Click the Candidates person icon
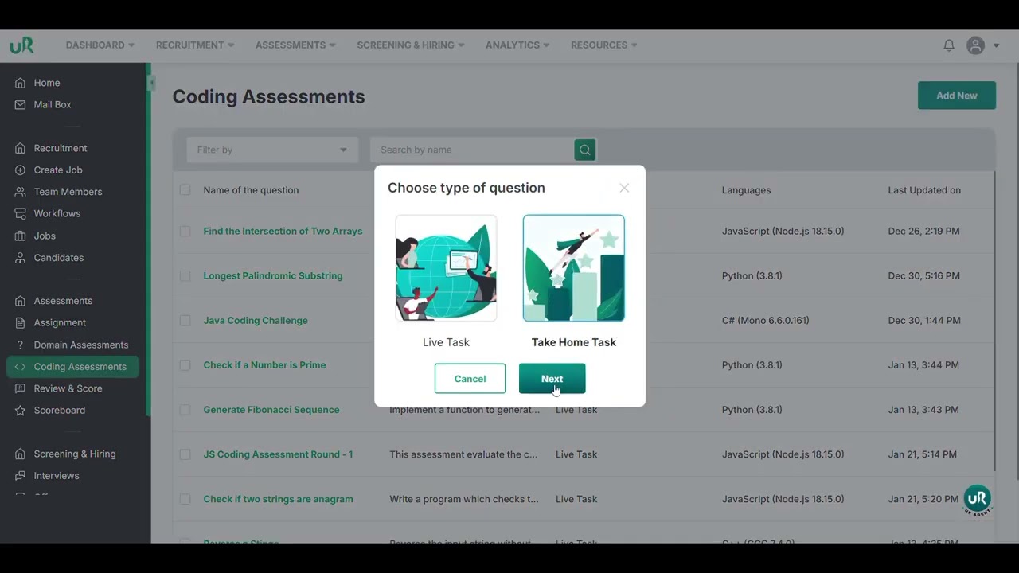The height and width of the screenshot is (573, 1019). [20, 258]
